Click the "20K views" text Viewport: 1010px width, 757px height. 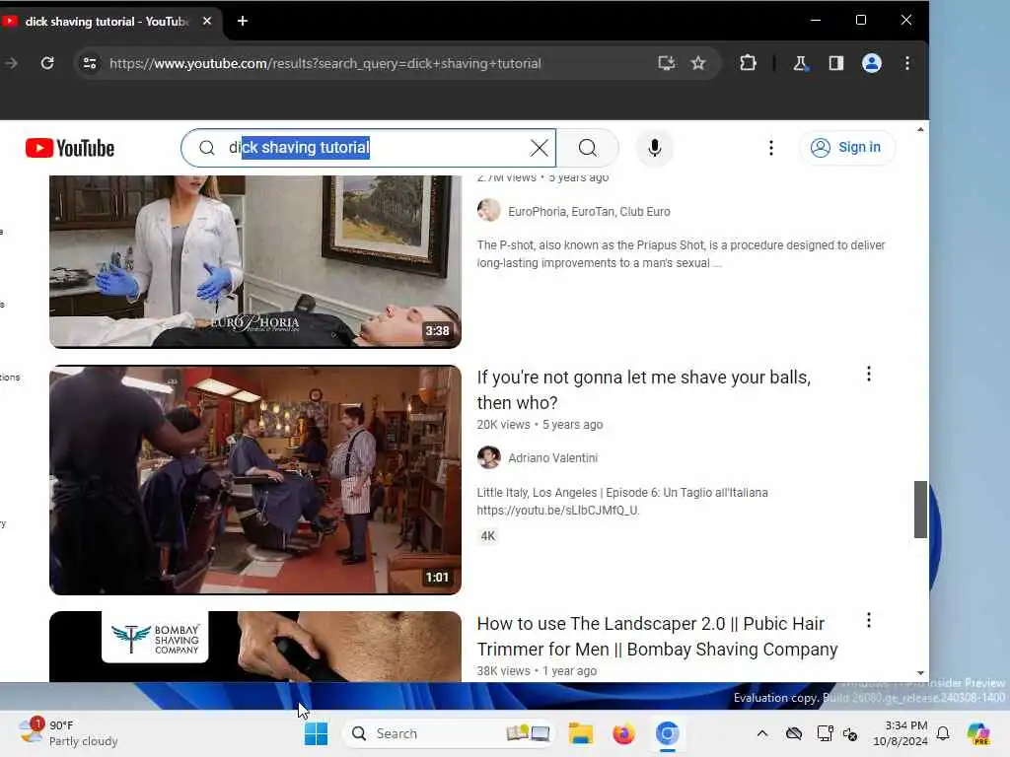click(503, 425)
